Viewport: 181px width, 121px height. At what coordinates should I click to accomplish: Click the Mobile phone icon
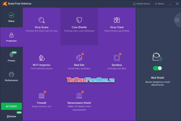click(x=8, y=117)
